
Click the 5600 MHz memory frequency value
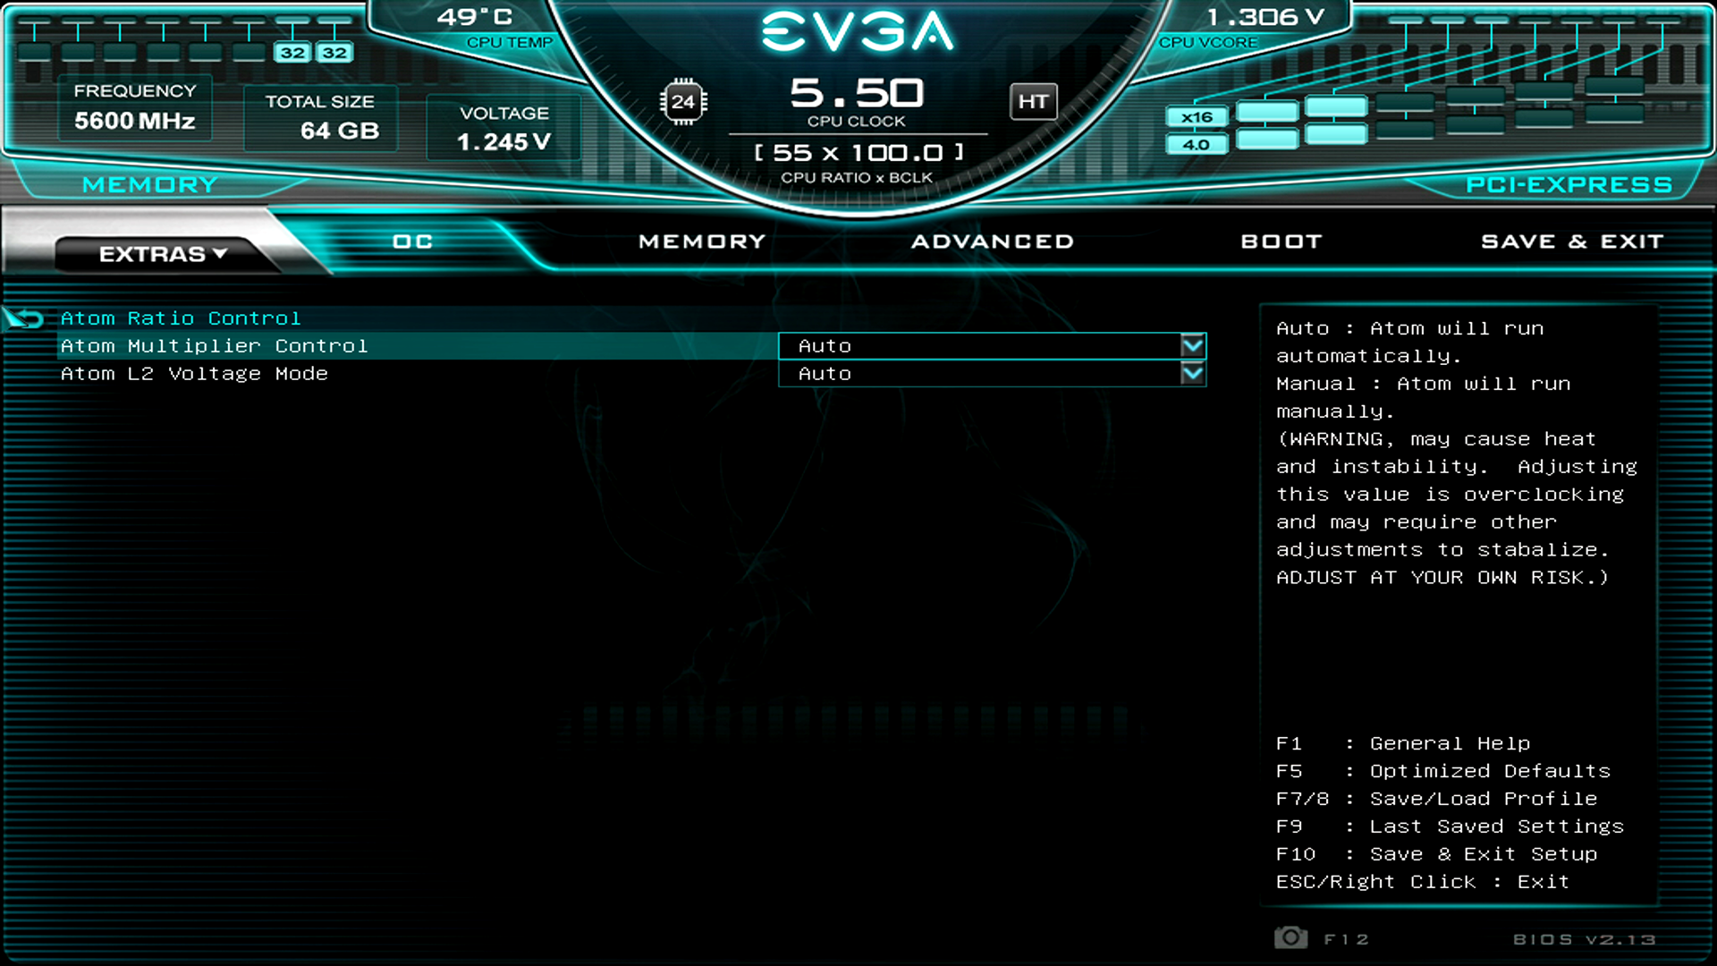[135, 121]
